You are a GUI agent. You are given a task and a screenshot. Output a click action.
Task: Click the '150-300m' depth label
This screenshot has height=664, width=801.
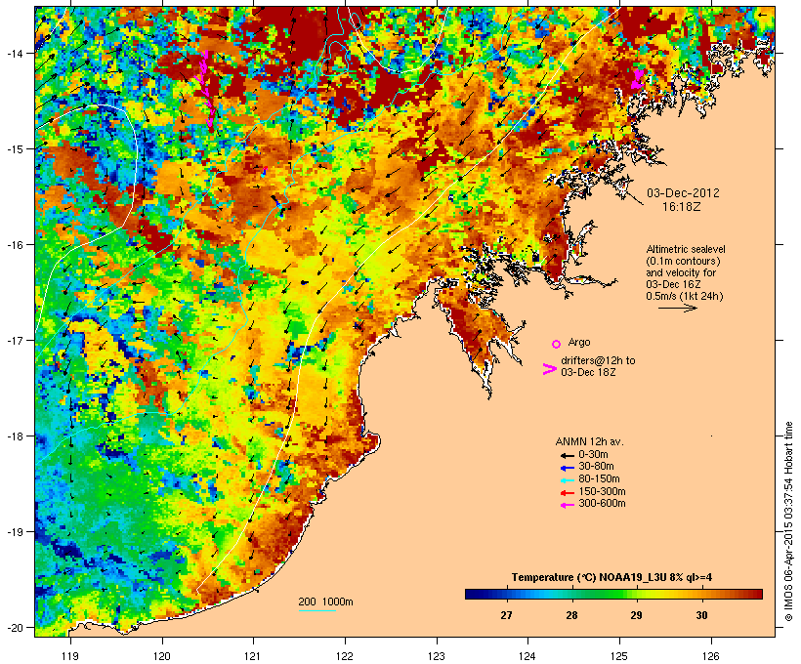[x=602, y=491]
